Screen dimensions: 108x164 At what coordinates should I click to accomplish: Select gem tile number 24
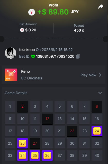point(97,131)
